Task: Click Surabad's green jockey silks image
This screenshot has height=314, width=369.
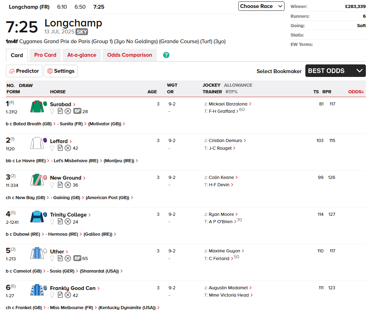Action: pos(37,107)
